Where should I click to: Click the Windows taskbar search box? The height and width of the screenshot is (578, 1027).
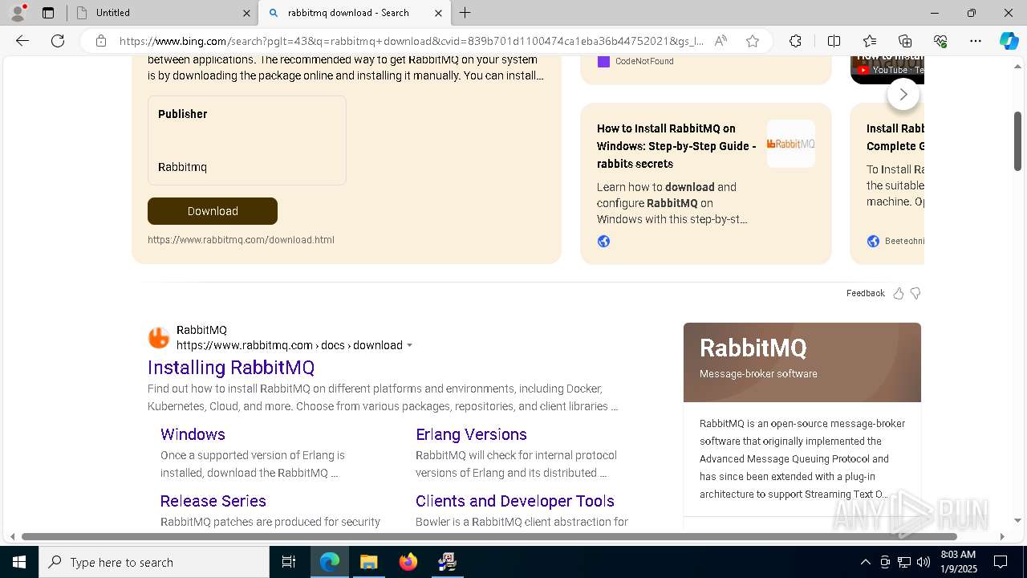[154, 562]
